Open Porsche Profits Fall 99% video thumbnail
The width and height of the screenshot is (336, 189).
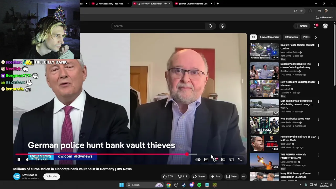(264, 143)
